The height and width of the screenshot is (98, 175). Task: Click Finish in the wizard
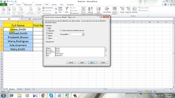pyautogui.click(x=103, y=63)
